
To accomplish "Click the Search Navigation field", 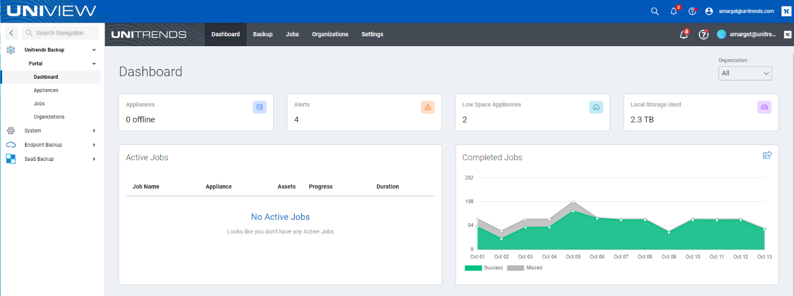I will (x=61, y=33).
